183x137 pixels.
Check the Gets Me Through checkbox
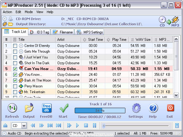pyautogui.click(x=15, y=51)
